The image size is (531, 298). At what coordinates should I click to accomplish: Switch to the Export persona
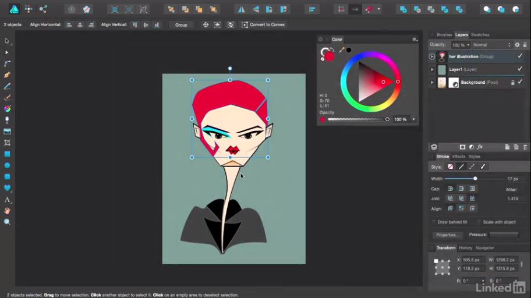[43, 9]
